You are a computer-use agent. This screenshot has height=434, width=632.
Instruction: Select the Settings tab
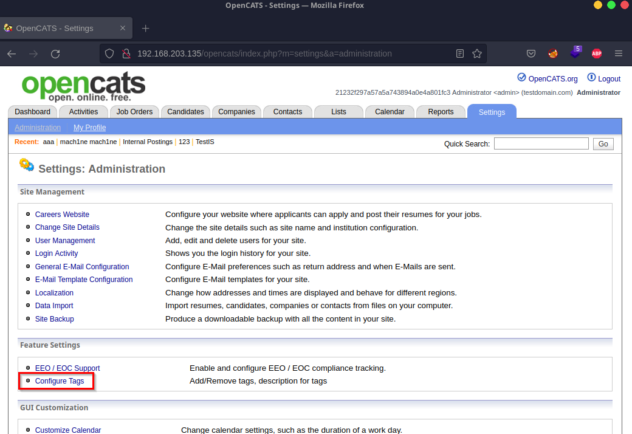point(492,112)
